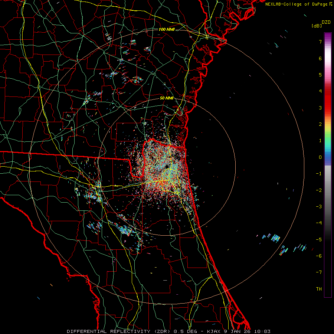
Task: Click the 7 value on the color scale
Action: [320, 42]
